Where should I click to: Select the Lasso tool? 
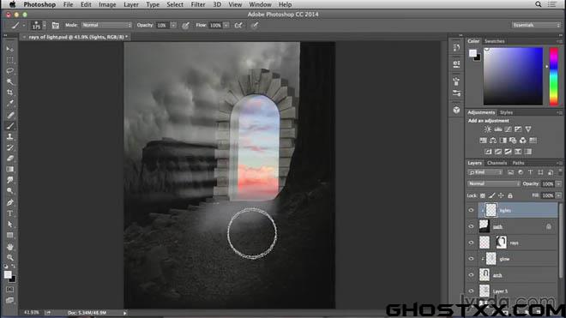point(9,71)
